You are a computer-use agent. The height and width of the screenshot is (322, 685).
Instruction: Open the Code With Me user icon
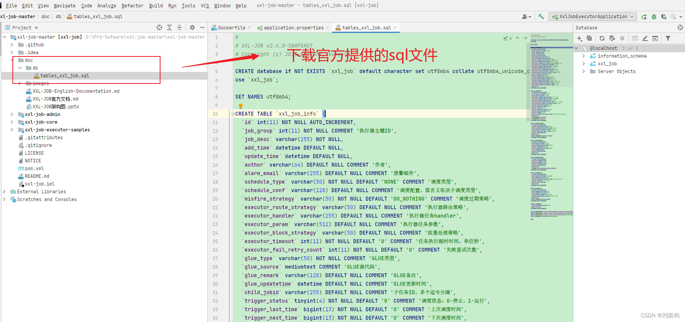pyautogui.click(x=525, y=17)
